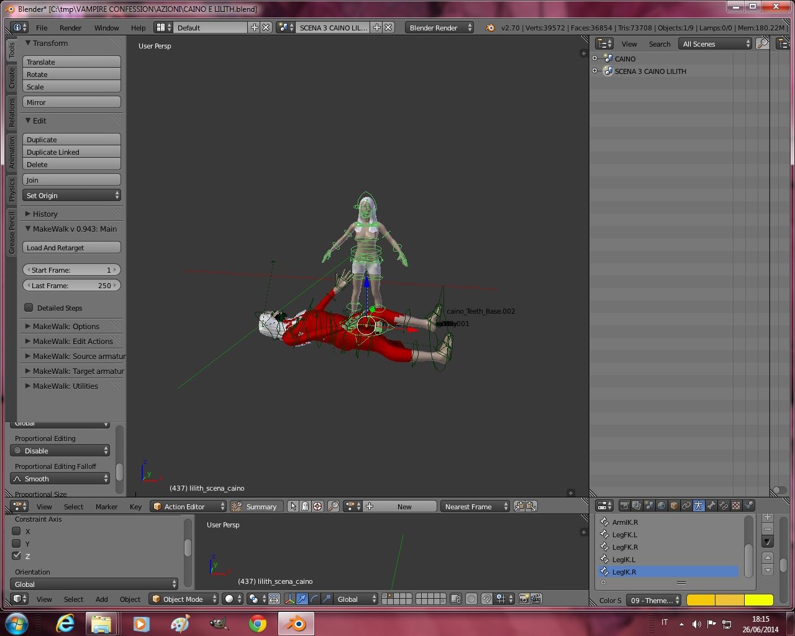This screenshot has width=795, height=636.
Task: Click the Duplicate Linked button
Action: (x=72, y=152)
